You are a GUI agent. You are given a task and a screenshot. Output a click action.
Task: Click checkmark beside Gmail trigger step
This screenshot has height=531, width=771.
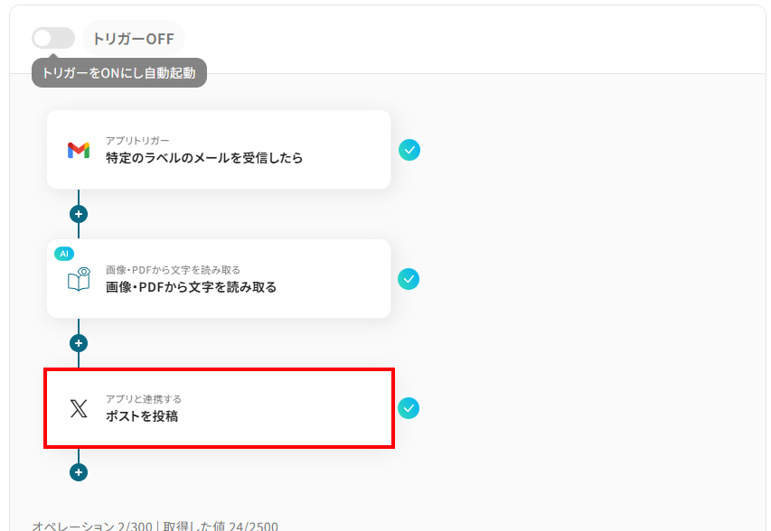[x=409, y=150]
